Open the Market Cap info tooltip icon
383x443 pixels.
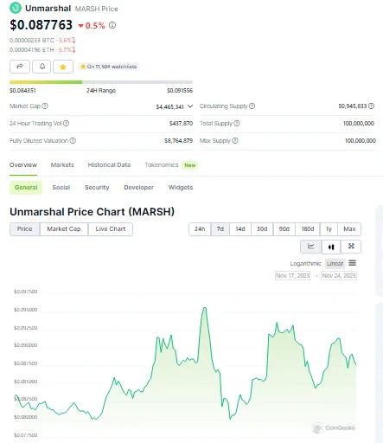click(x=45, y=106)
